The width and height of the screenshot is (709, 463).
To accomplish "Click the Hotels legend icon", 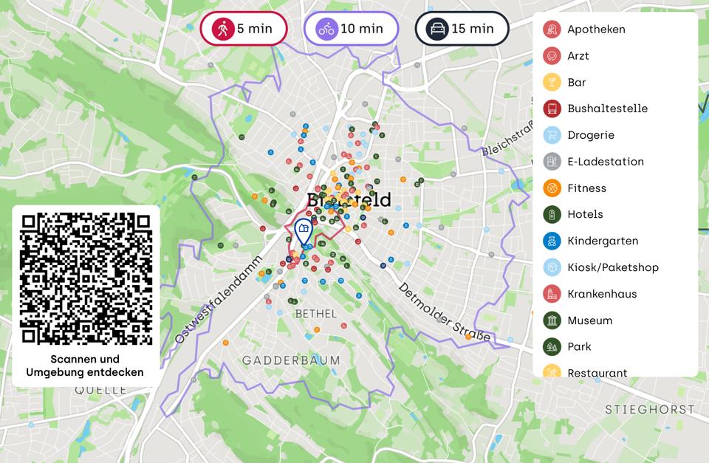I will click(552, 214).
